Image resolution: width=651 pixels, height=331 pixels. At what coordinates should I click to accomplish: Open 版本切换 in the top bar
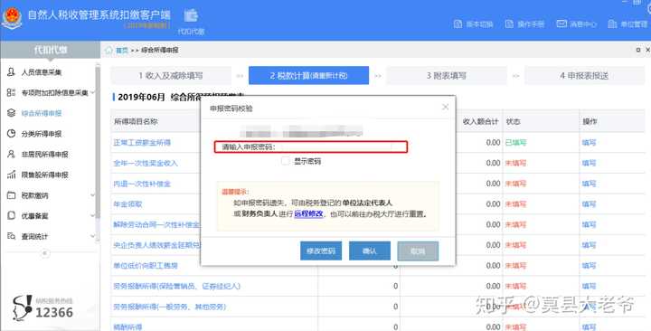pos(473,24)
